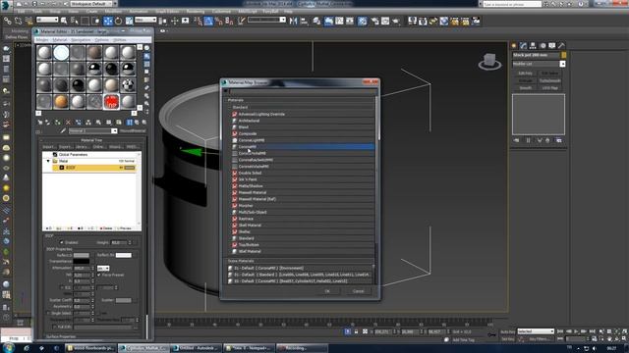Click the search field in Material/Map Browser
Image resolution: width=629 pixels, height=353 pixels.
point(303,91)
